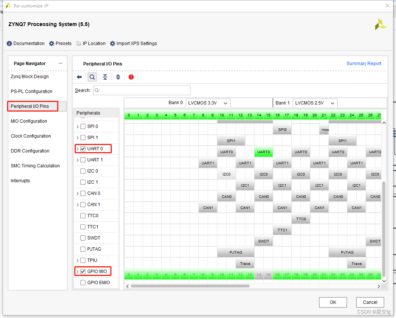Select the SPI0 pin block
This screenshot has width=396, height=318.
pyautogui.click(x=282, y=130)
